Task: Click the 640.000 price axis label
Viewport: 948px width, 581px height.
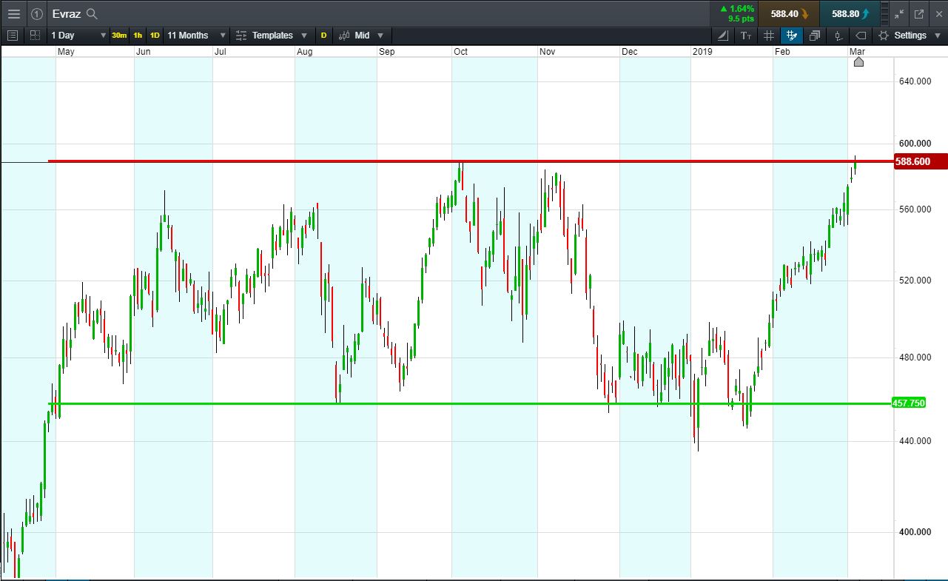Action: [x=915, y=81]
